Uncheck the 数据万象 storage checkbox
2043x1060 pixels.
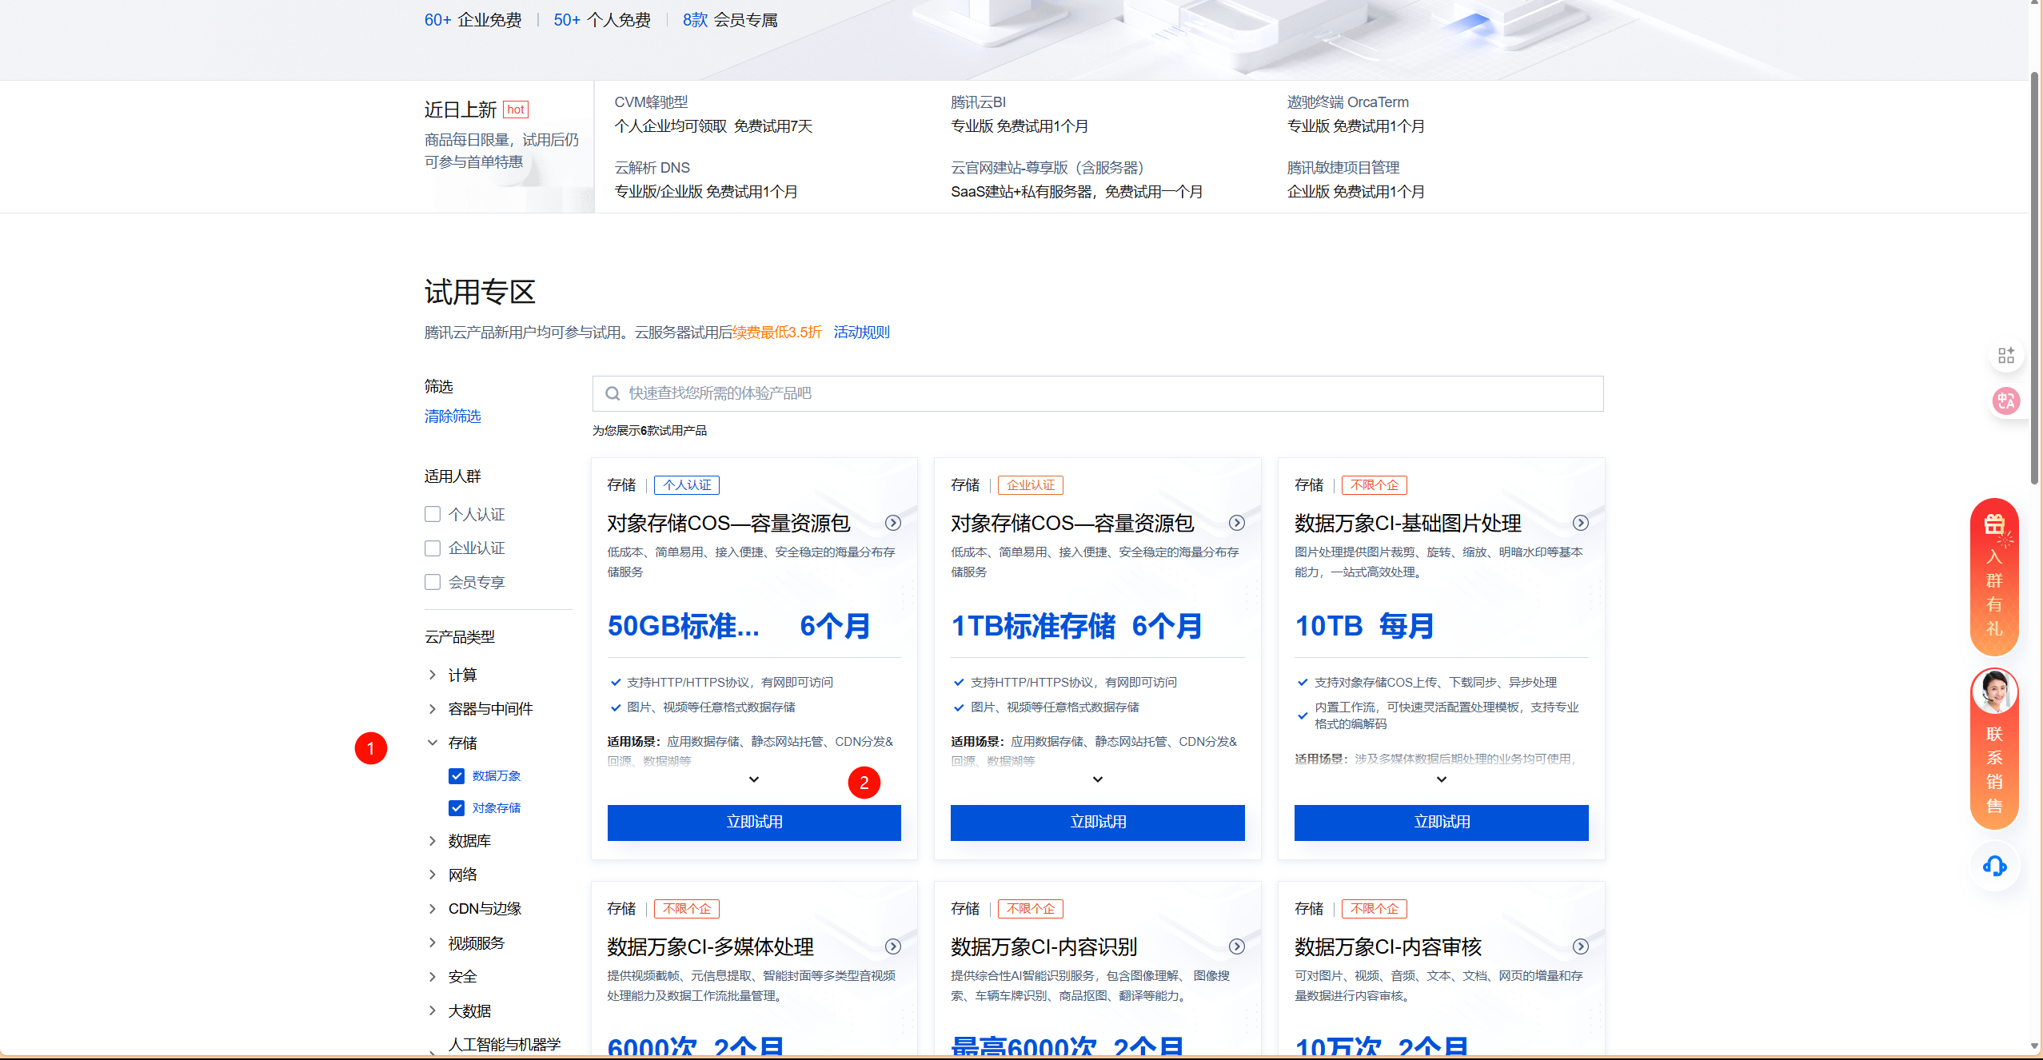tap(457, 776)
